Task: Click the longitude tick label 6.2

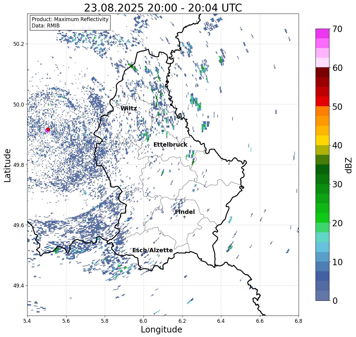Action: [x=182, y=321]
